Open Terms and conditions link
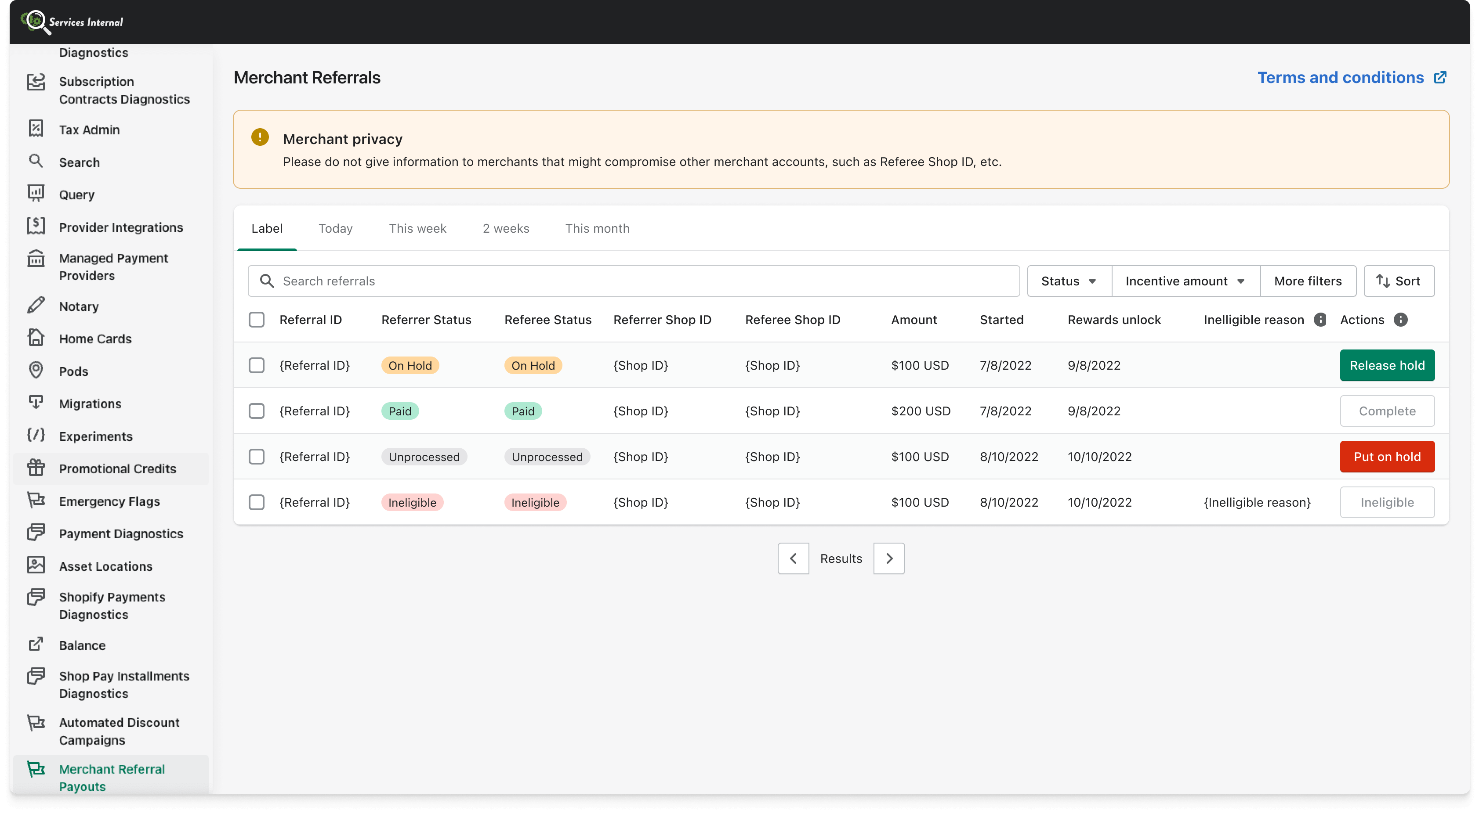Screen dimensions: 1479x814 pos(1340,77)
